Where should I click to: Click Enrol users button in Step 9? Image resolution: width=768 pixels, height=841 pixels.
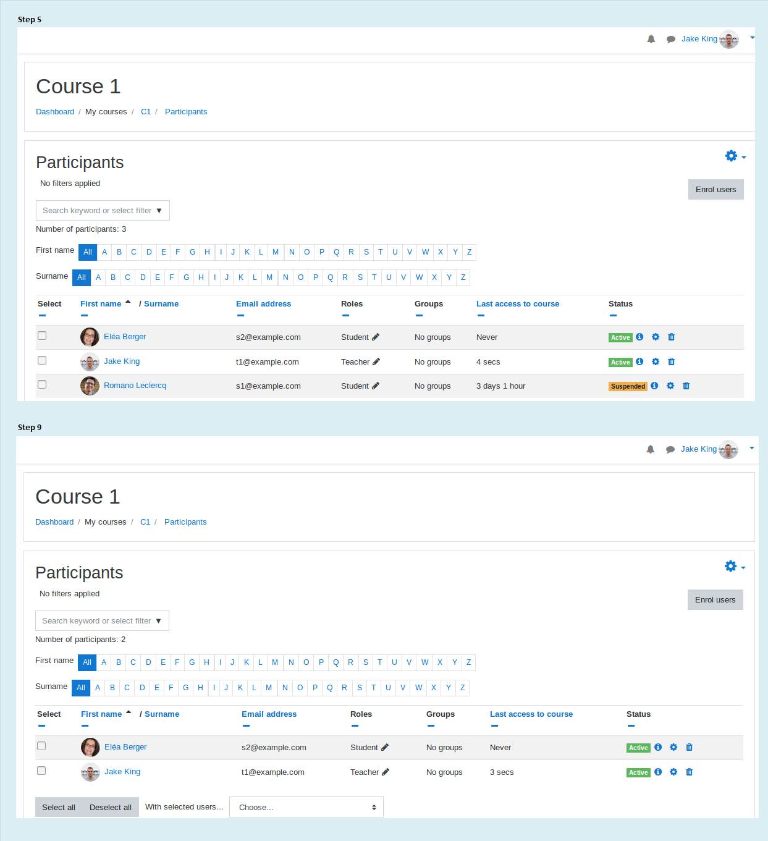(x=715, y=600)
